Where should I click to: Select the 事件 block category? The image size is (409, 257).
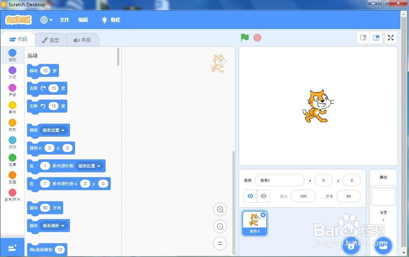coord(12,107)
